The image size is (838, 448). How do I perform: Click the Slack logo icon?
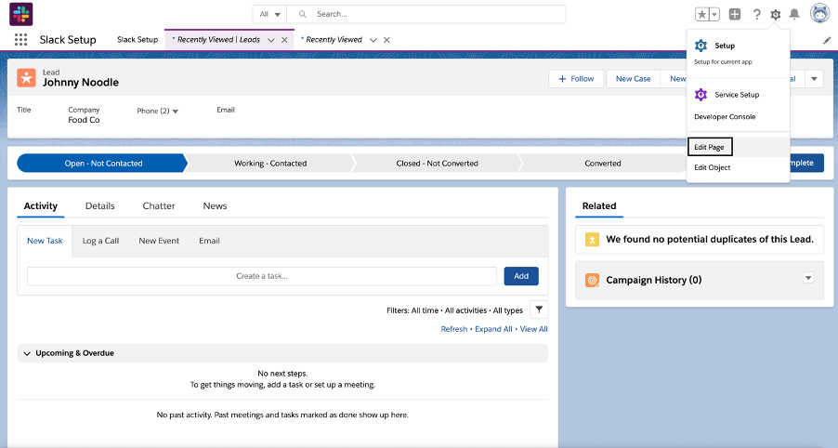21,14
